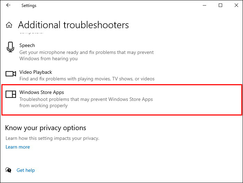The height and width of the screenshot is (183, 243).
Task: Maximize the Settings window
Action: click(x=220, y=6)
